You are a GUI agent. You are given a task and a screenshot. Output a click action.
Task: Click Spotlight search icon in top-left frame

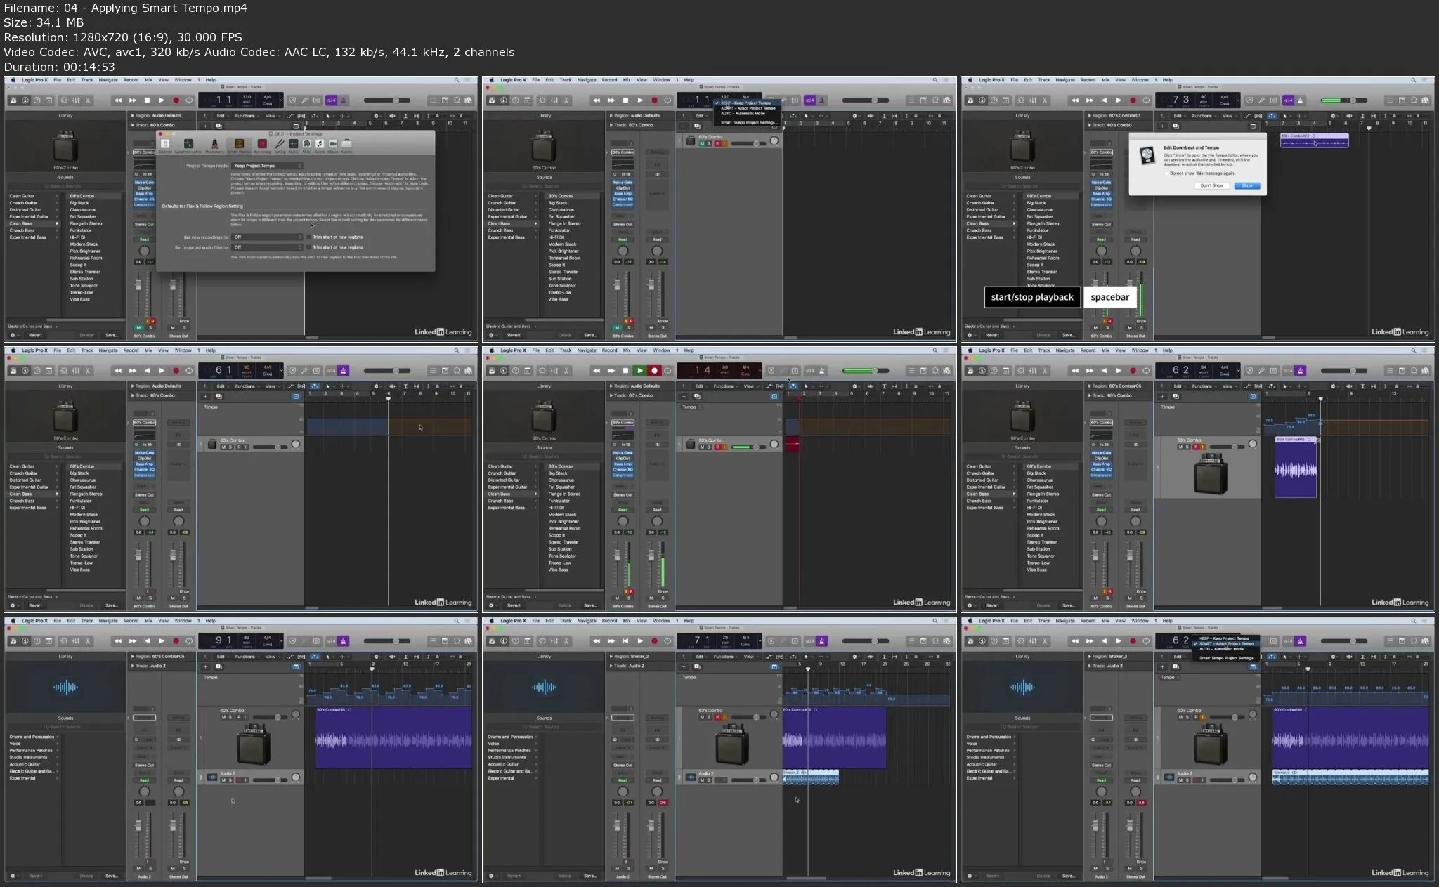coord(457,80)
